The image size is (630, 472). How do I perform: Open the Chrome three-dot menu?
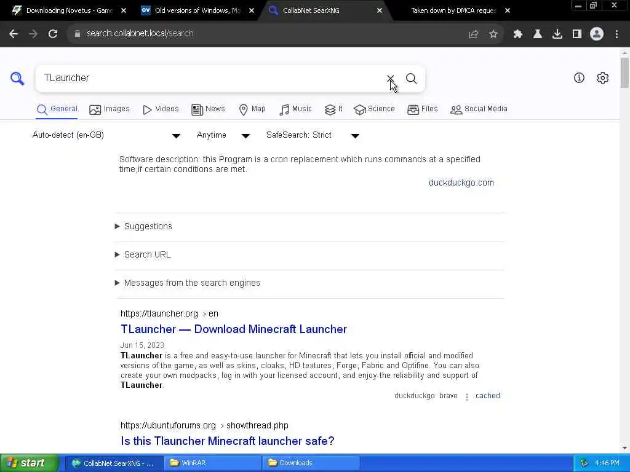pyautogui.click(x=616, y=34)
